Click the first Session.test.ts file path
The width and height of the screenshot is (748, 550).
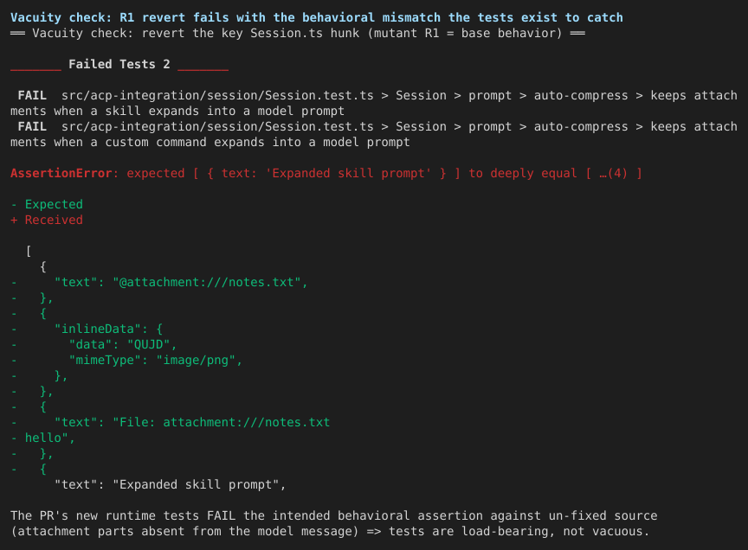coord(217,95)
